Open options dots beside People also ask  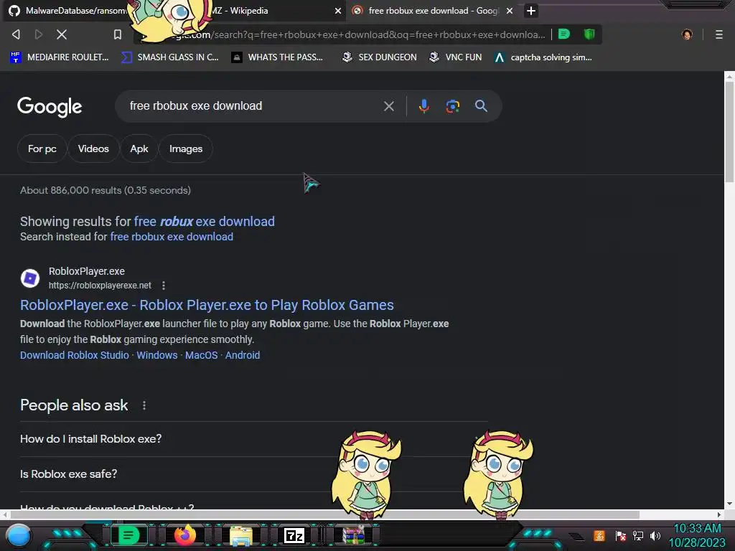[x=144, y=405]
